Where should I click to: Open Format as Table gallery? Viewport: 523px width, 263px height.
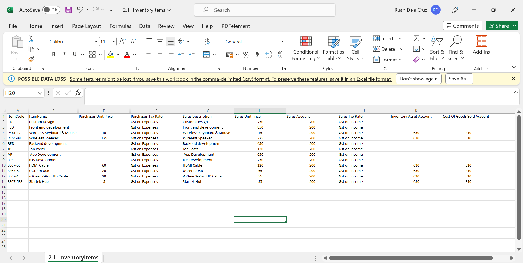point(333,49)
